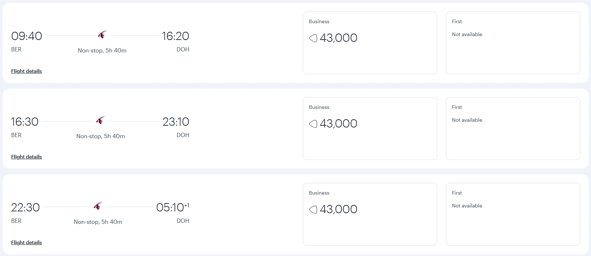This screenshot has width=591, height=256.
Task: Click Avios icon on 22:30 flight Business fare
Action: click(x=313, y=209)
